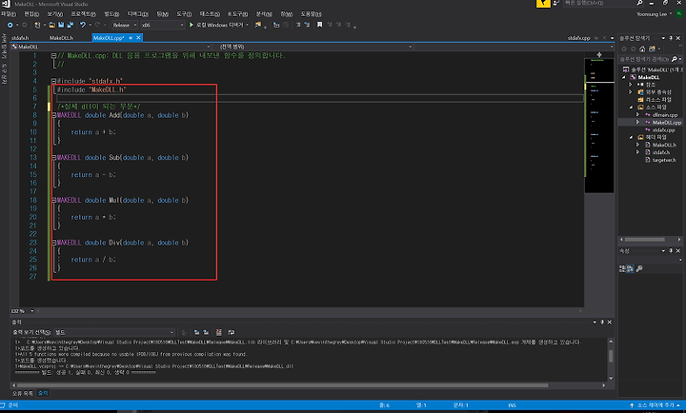This screenshot has height=413, width=686.
Task: Switch to the Error List tab
Action: click(23, 393)
